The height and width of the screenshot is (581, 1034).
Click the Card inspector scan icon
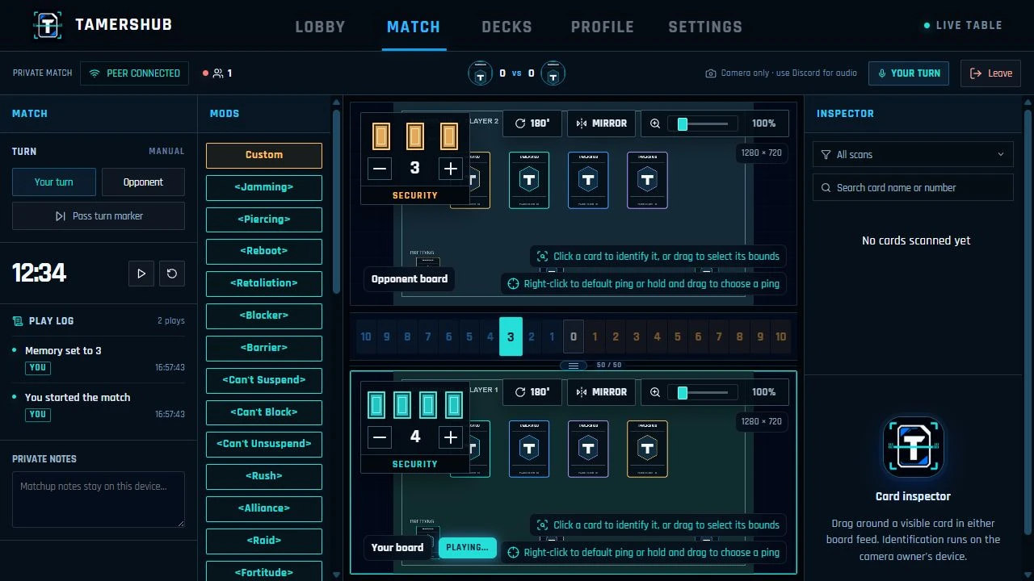tap(913, 447)
